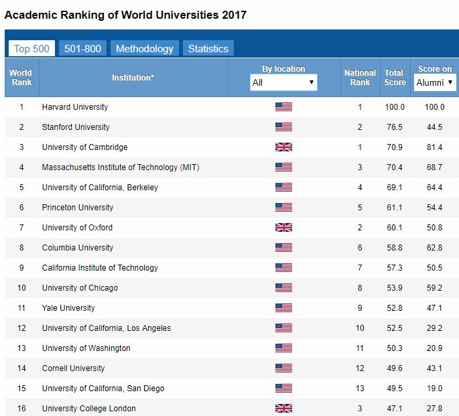Click the UK flag next to University of Cambridge

tap(283, 147)
